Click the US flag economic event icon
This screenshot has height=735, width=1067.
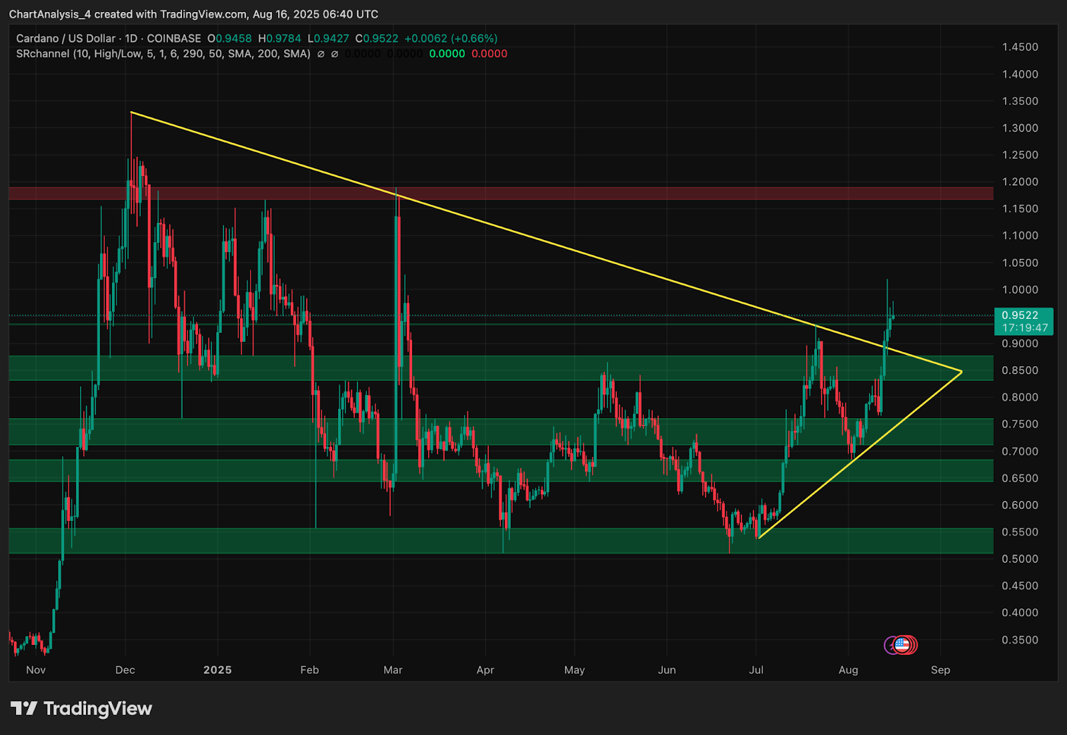click(902, 645)
